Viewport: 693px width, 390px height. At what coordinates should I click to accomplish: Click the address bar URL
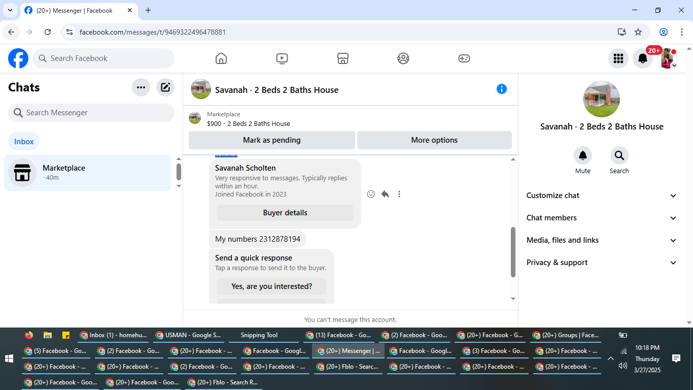point(153,32)
